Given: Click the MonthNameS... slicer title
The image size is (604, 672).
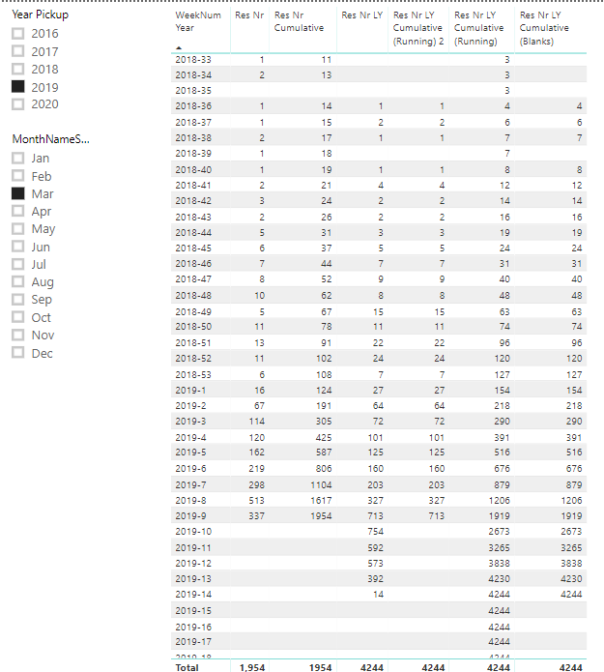Looking at the screenshot, I should [50, 139].
